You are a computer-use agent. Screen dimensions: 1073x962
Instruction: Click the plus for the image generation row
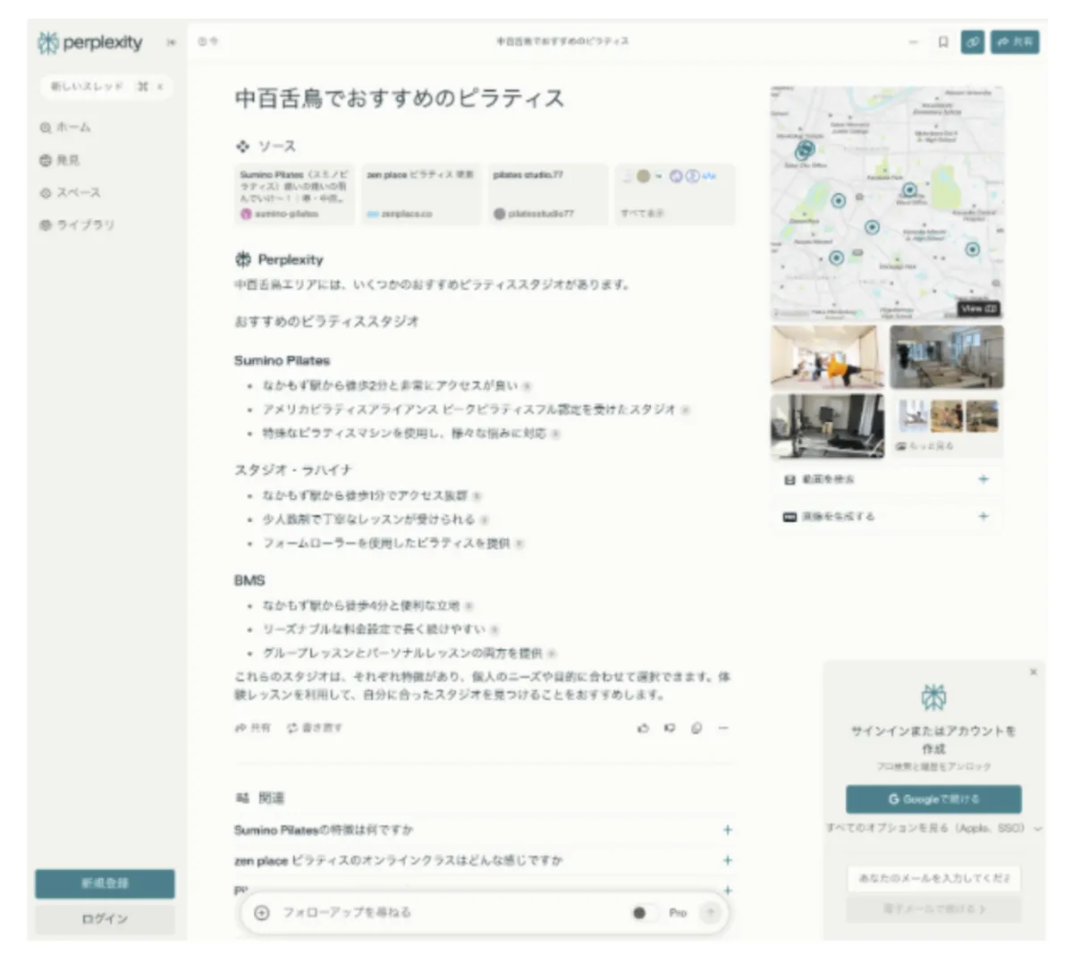pos(984,516)
